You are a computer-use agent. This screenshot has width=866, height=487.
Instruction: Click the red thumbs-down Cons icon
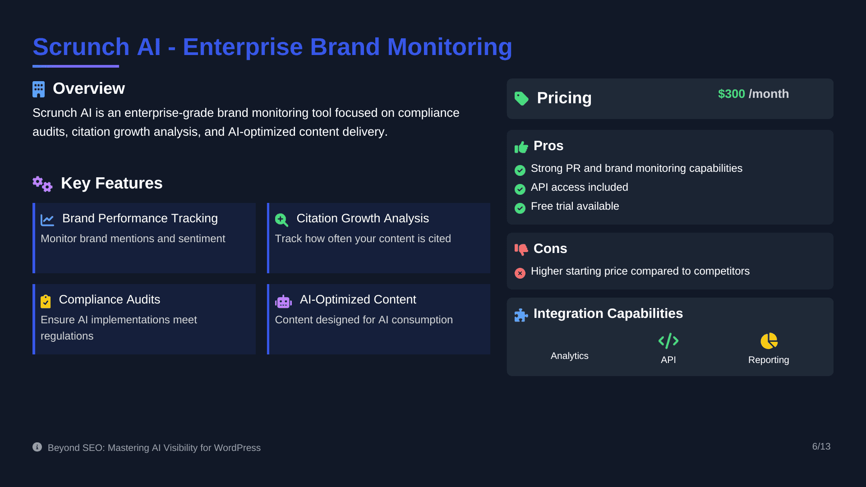coord(521,249)
